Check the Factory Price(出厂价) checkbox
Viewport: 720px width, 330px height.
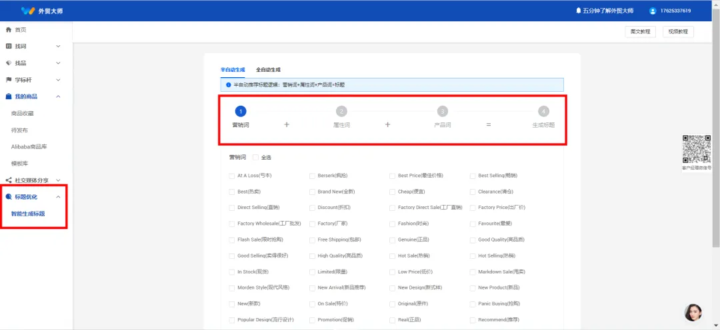(x=473, y=208)
